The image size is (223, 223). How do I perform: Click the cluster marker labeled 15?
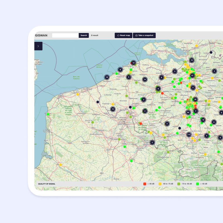coord(113,109)
